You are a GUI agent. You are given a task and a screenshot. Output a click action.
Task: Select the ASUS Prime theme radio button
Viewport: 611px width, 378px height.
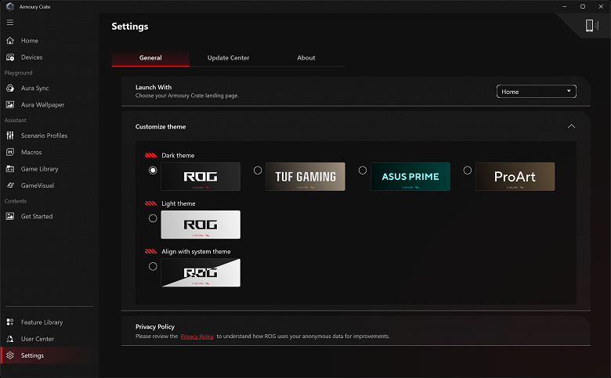coord(363,170)
